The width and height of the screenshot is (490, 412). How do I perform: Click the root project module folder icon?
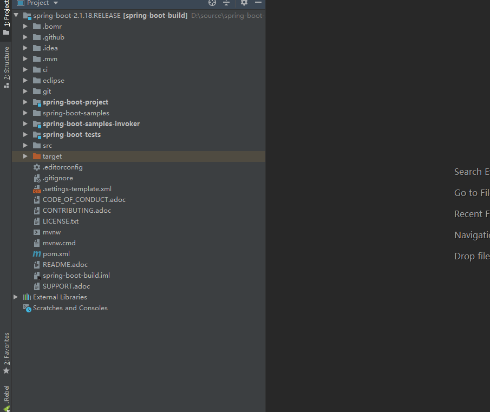tap(27, 16)
